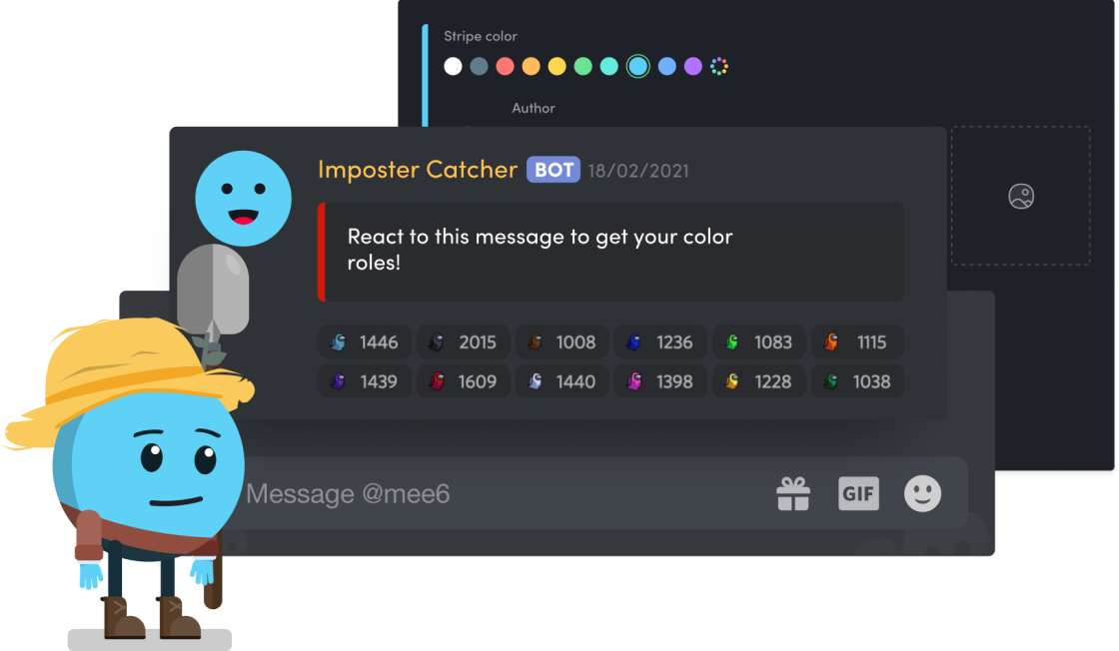The image size is (1119, 651).
Task: Upload image via dashed thumbnail placeholder
Action: pos(1020,196)
